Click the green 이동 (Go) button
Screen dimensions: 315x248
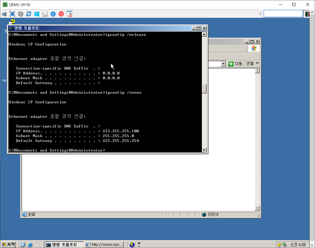[235, 64]
